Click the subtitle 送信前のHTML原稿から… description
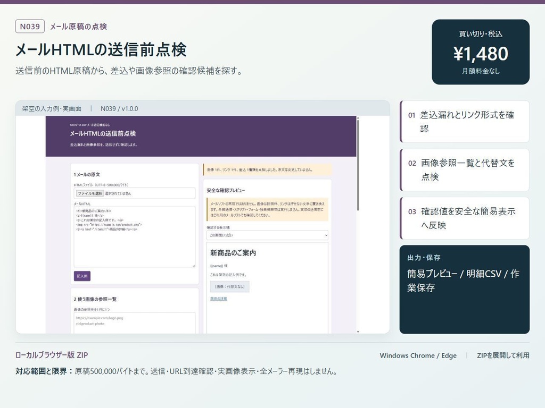 point(129,71)
